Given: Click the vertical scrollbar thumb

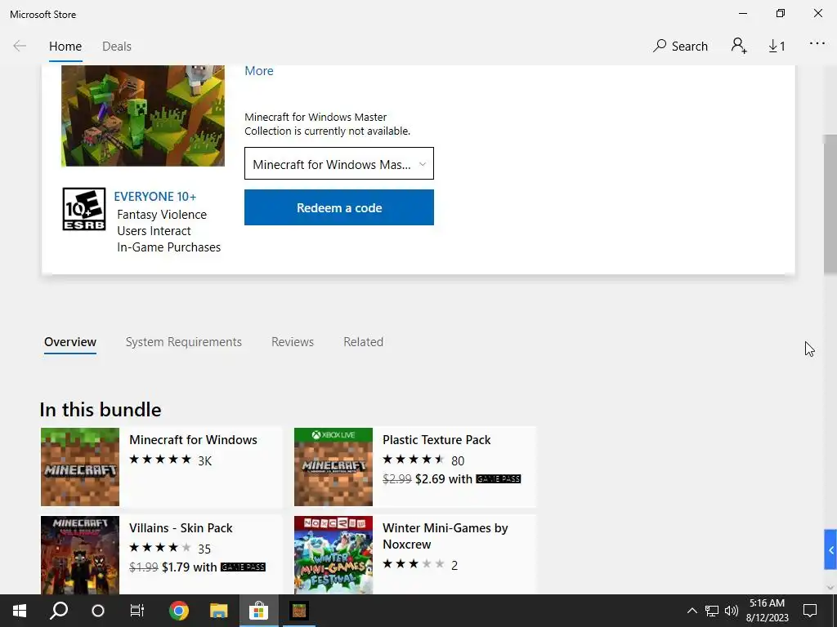Looking at the screenshot, I should point(830,205).
